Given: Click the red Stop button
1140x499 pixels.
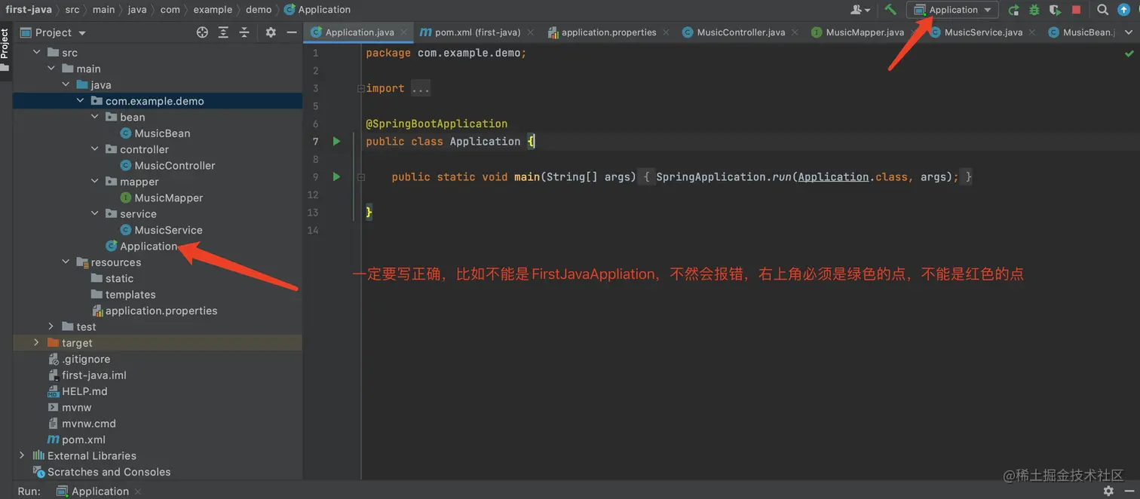Looking at the screenshot, I should click(1077, 10).
